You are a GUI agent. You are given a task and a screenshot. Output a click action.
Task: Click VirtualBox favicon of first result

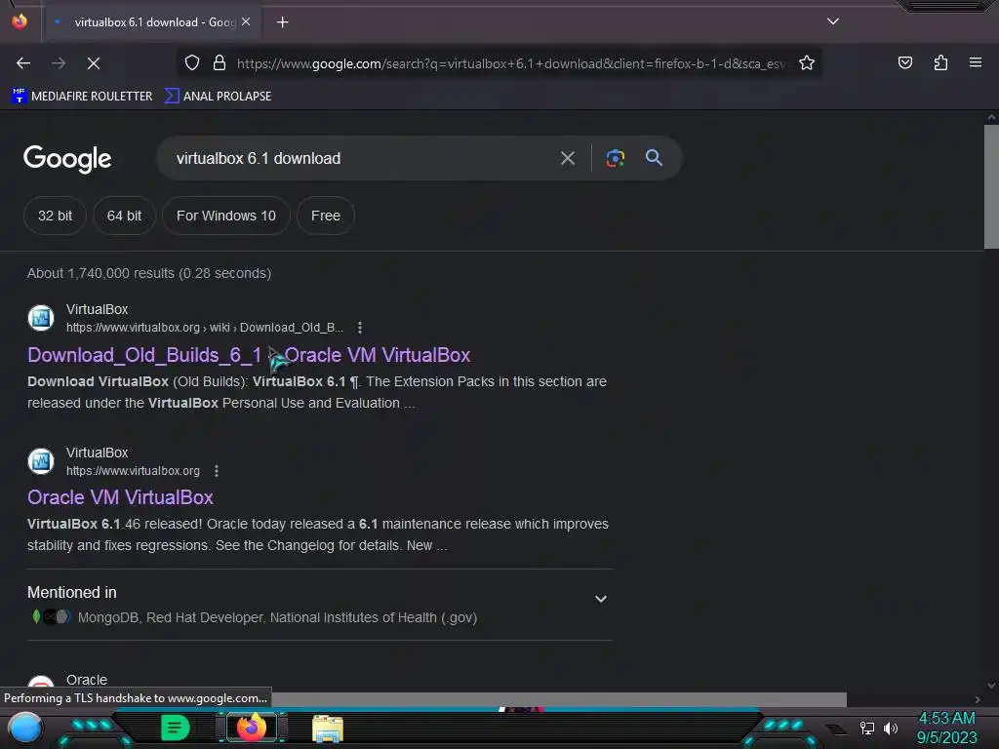[41, 318]
